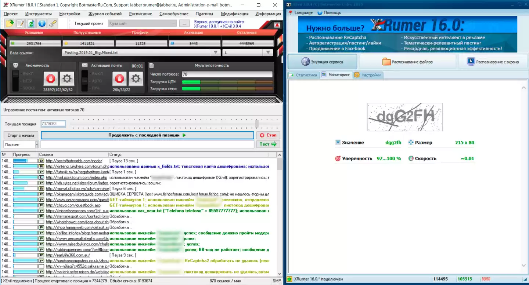The width and height of the screenshot is (529, 285).
Task: Click the envelope icon beside Активация почты
Action: (85, 65)
